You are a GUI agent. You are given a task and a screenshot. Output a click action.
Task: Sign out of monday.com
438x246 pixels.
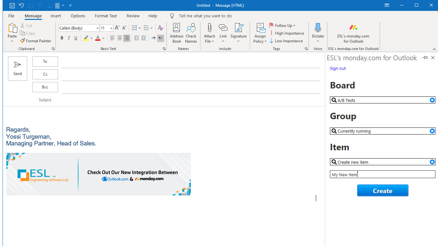click(338, 68)
